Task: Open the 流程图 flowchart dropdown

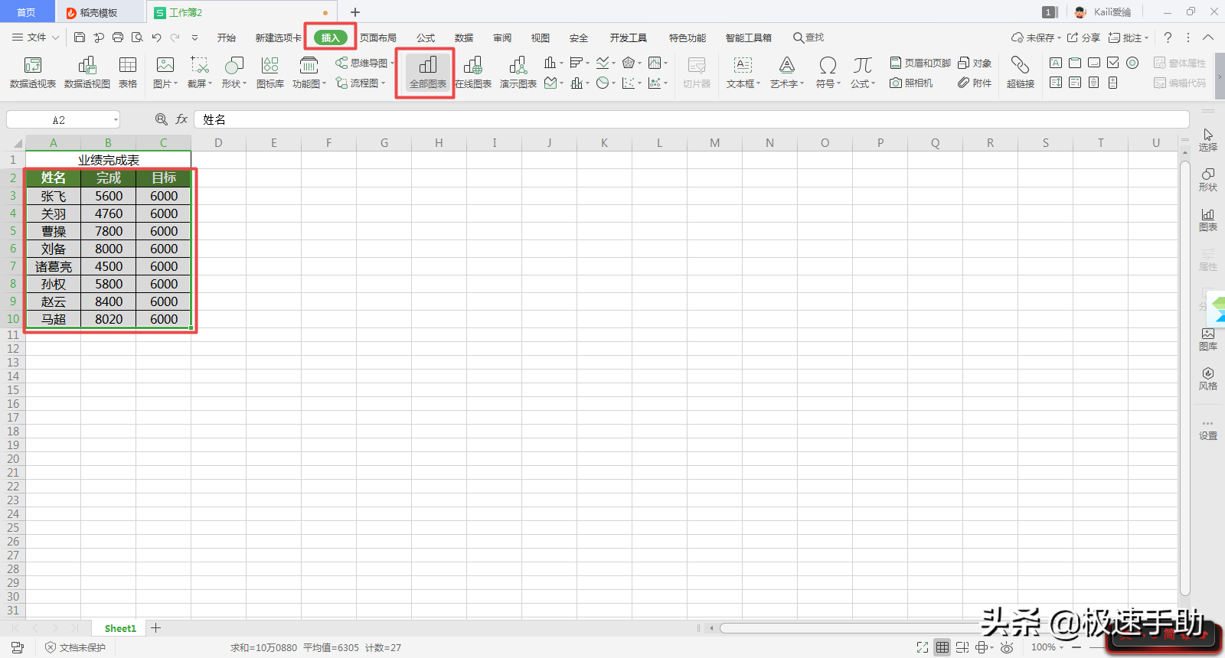Action: click(360, 83)
